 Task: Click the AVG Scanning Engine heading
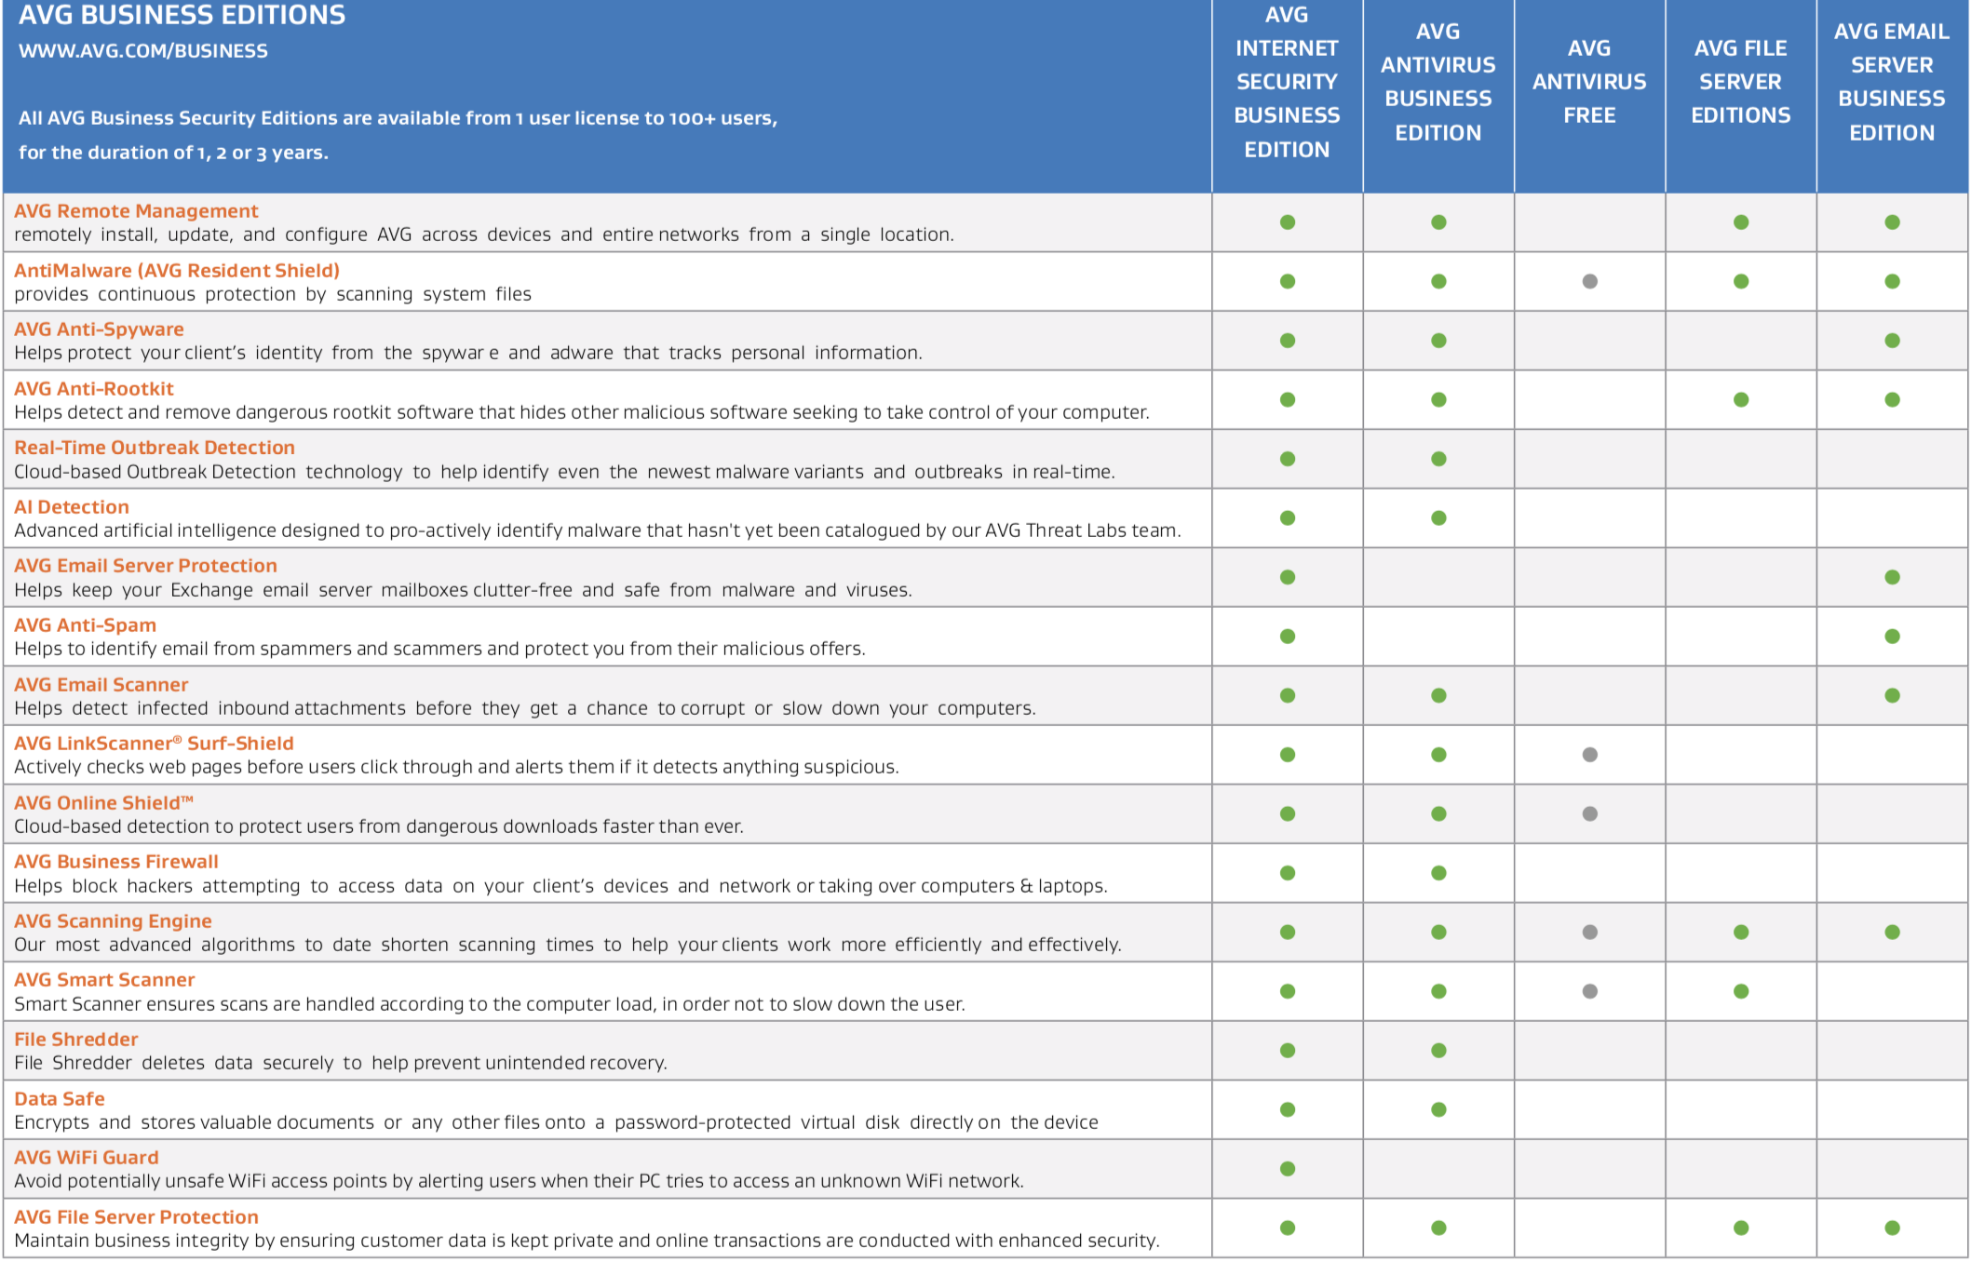(x=113, y=921)
